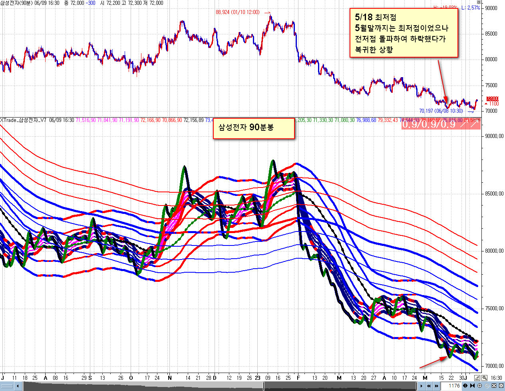Image resolution: width=505 pixels, height=391 pixels.
Task: Jump forward with the double-right arrow
Action: click(x=437, y=386)
